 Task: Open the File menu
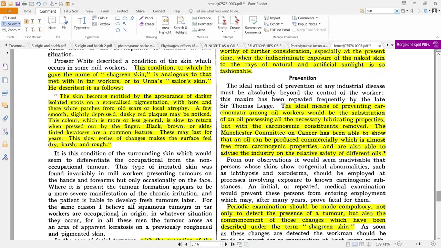9,11
